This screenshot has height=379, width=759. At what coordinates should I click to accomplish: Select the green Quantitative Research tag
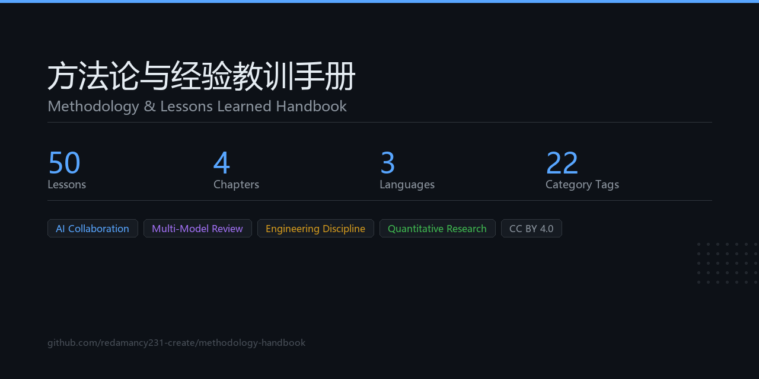437,229
